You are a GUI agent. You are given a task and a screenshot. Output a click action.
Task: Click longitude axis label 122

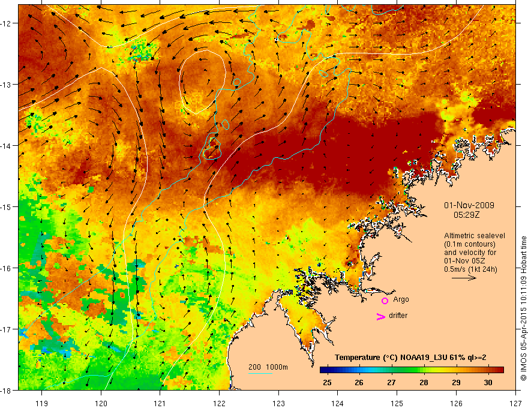[219, 403]
